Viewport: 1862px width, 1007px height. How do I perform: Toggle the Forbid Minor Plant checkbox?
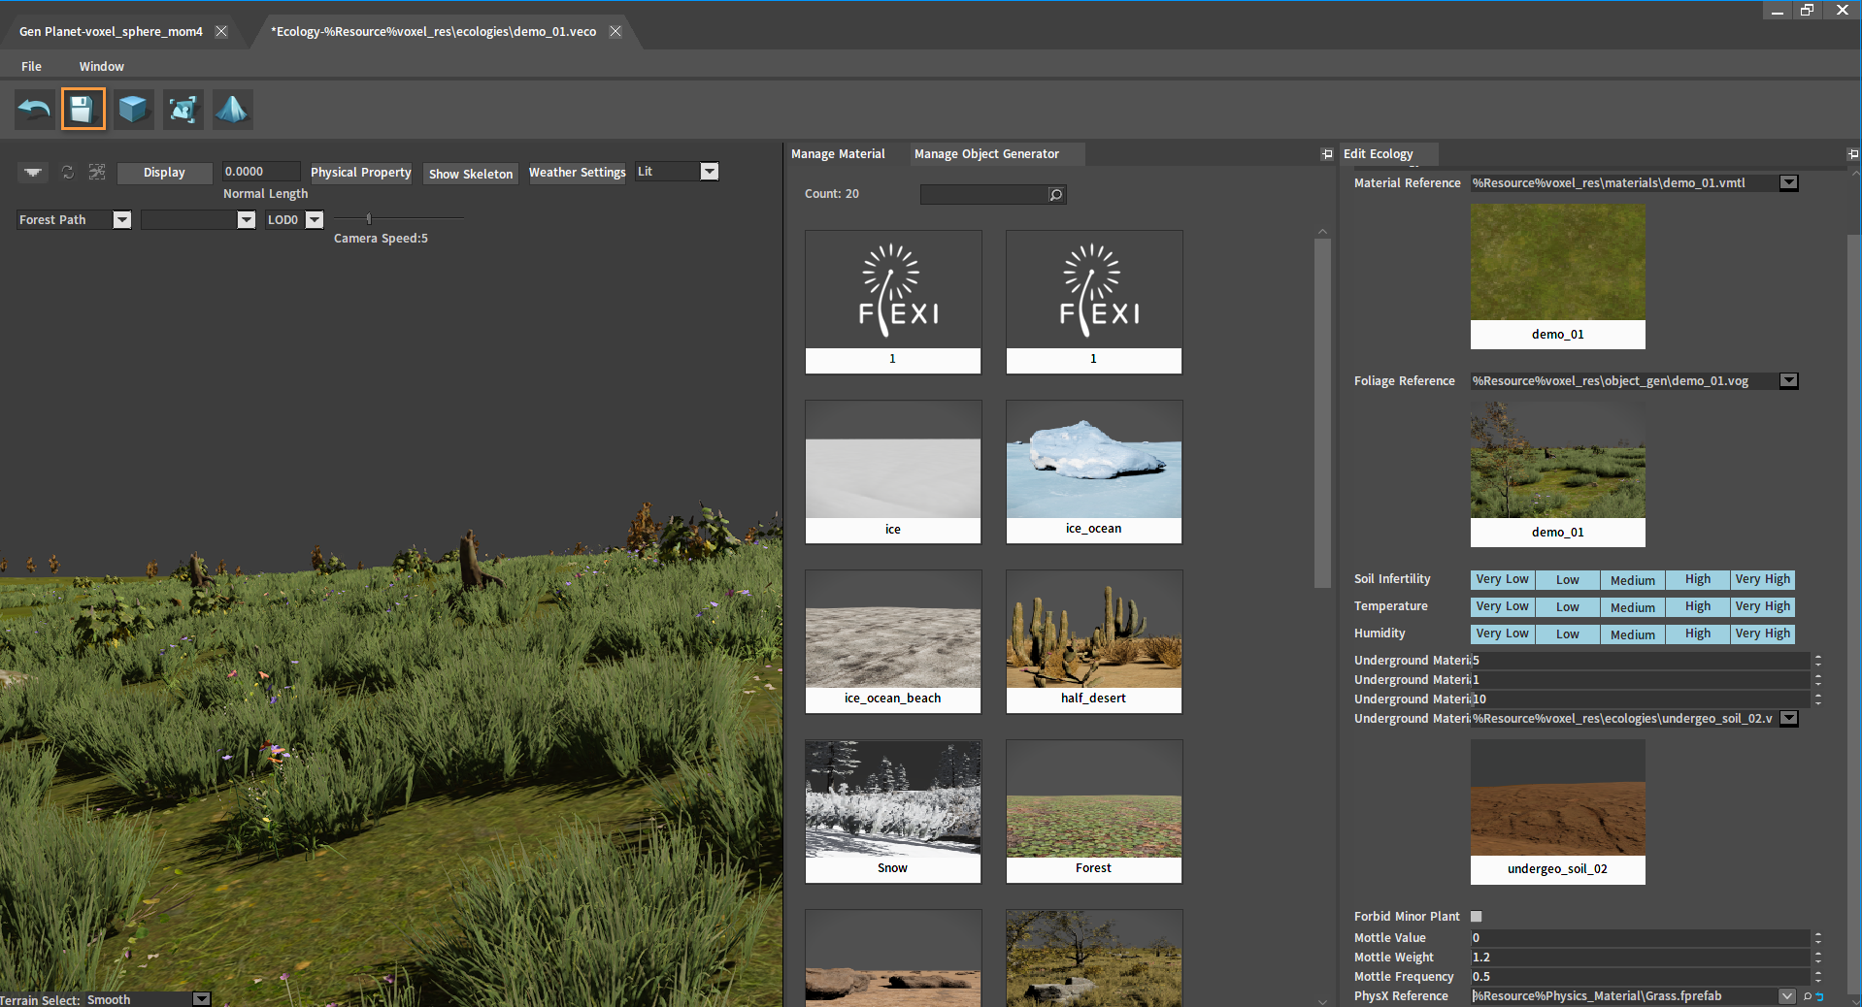(x=1477, y=917)
